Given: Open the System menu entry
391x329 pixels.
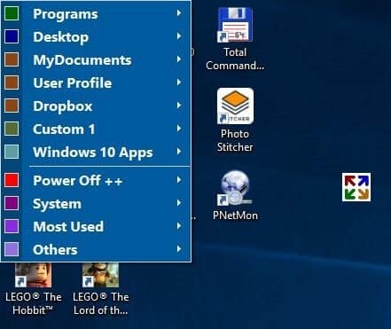Looking at the screenshot, I should coord(96,203).
